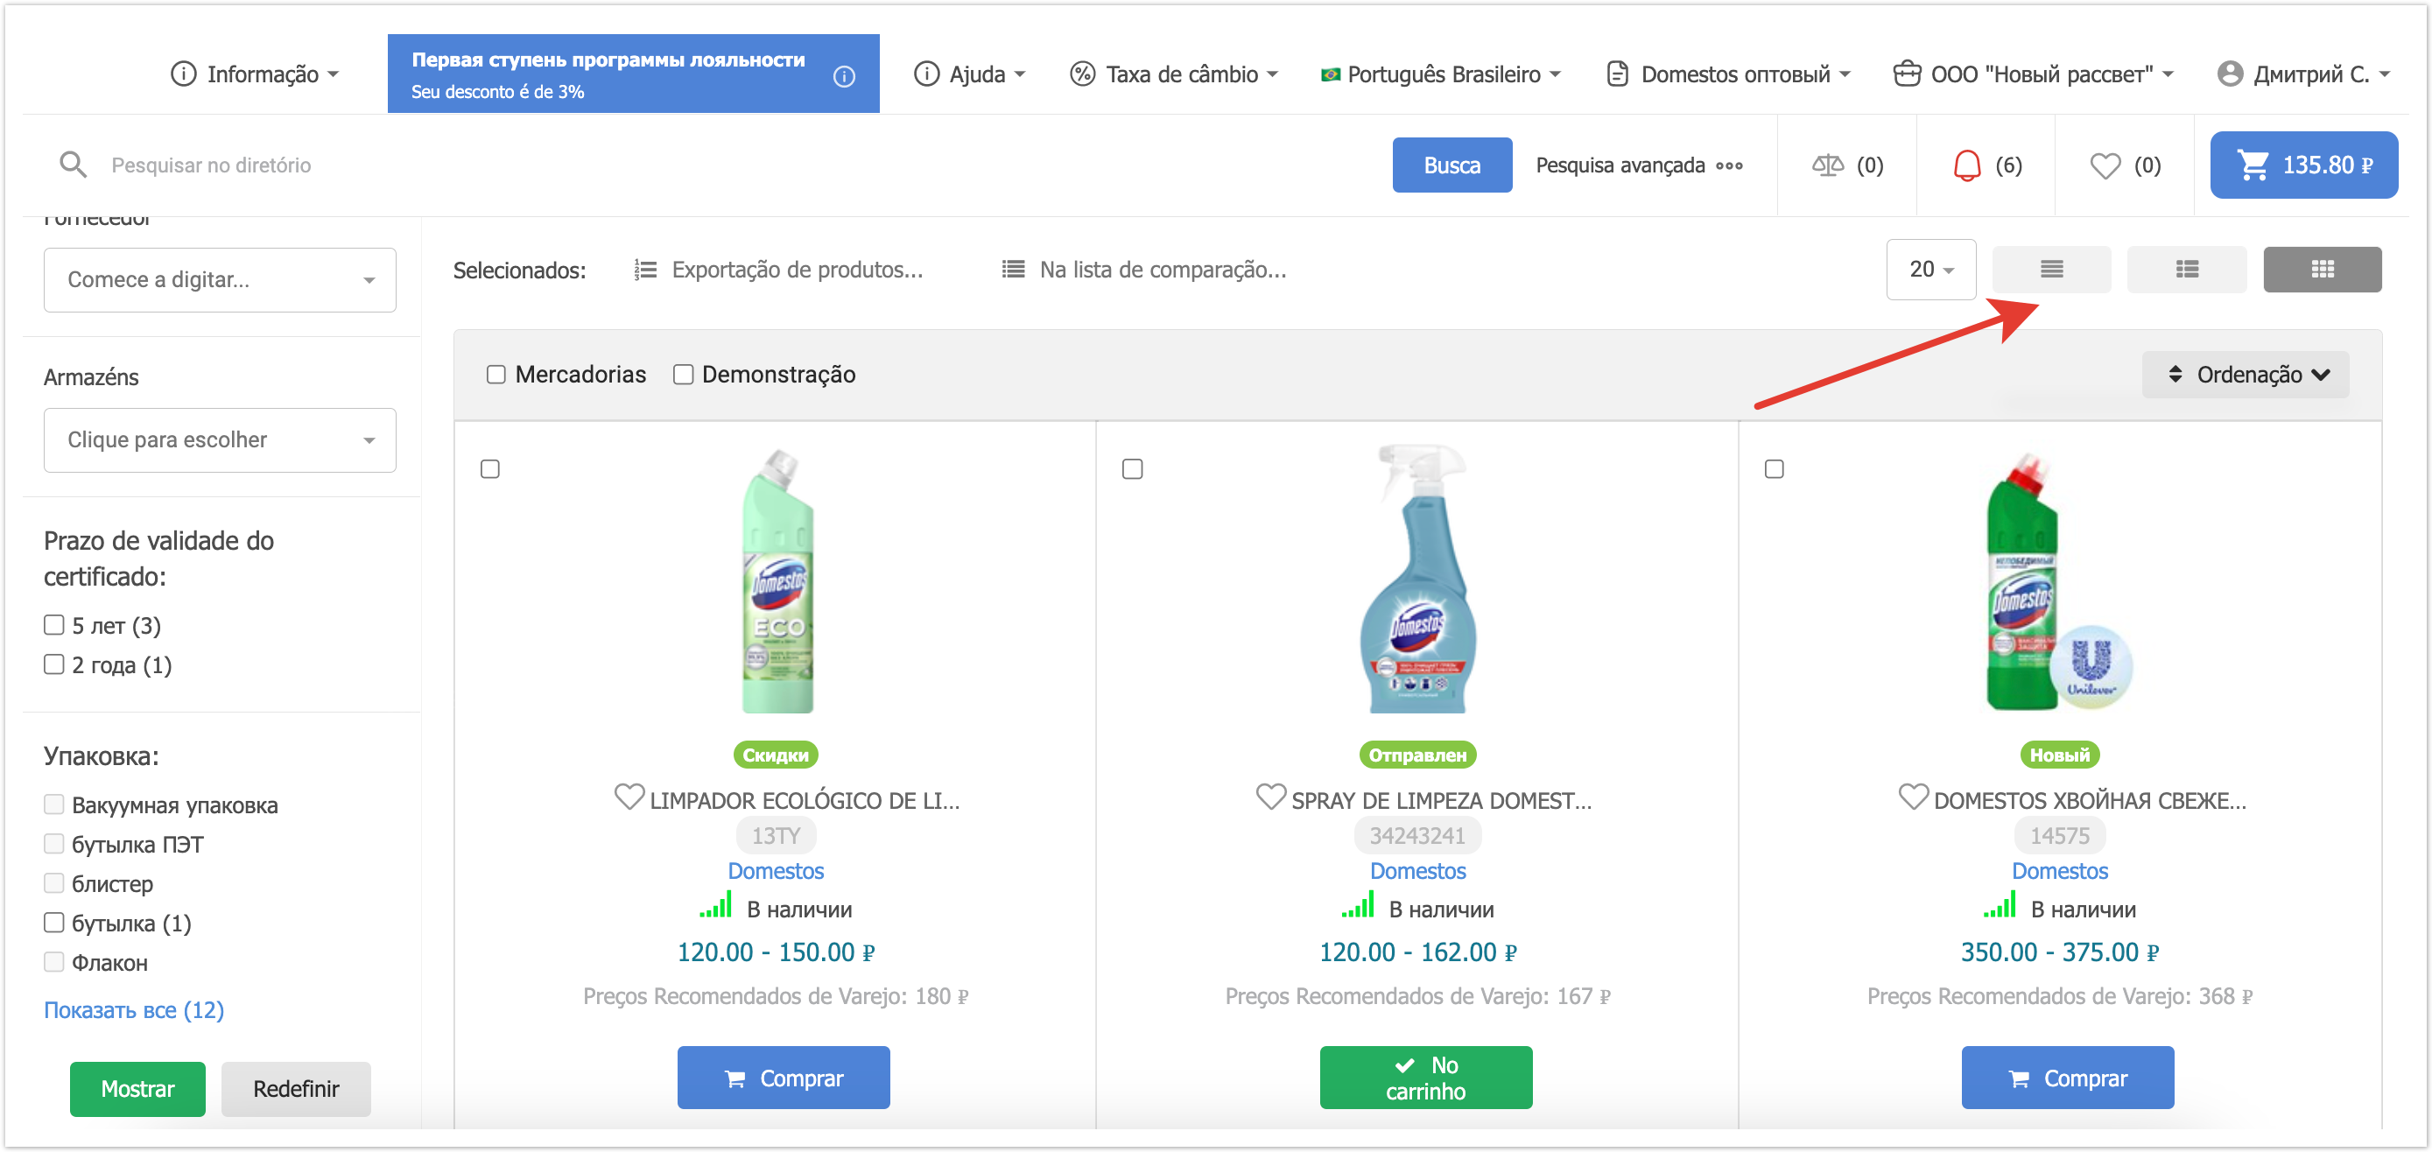Screen dimensions: 2432x1152
Task: Open comparison scales icon
Action: pyautogui.click(x=1827, y=165)
